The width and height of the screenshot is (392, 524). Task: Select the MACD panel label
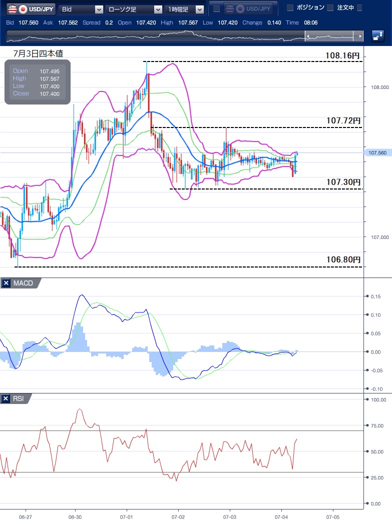pos(23,283)
